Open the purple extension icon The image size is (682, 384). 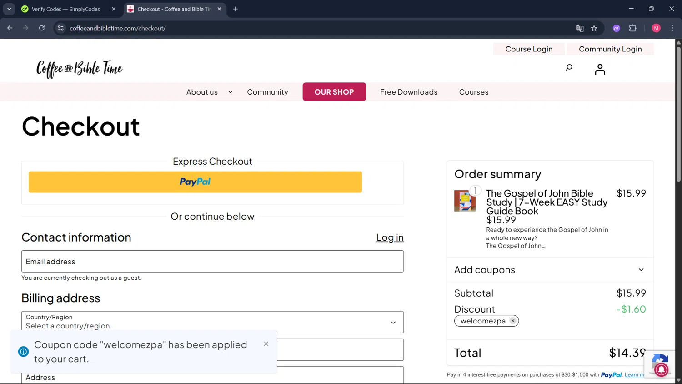click(x=617, y=28)
